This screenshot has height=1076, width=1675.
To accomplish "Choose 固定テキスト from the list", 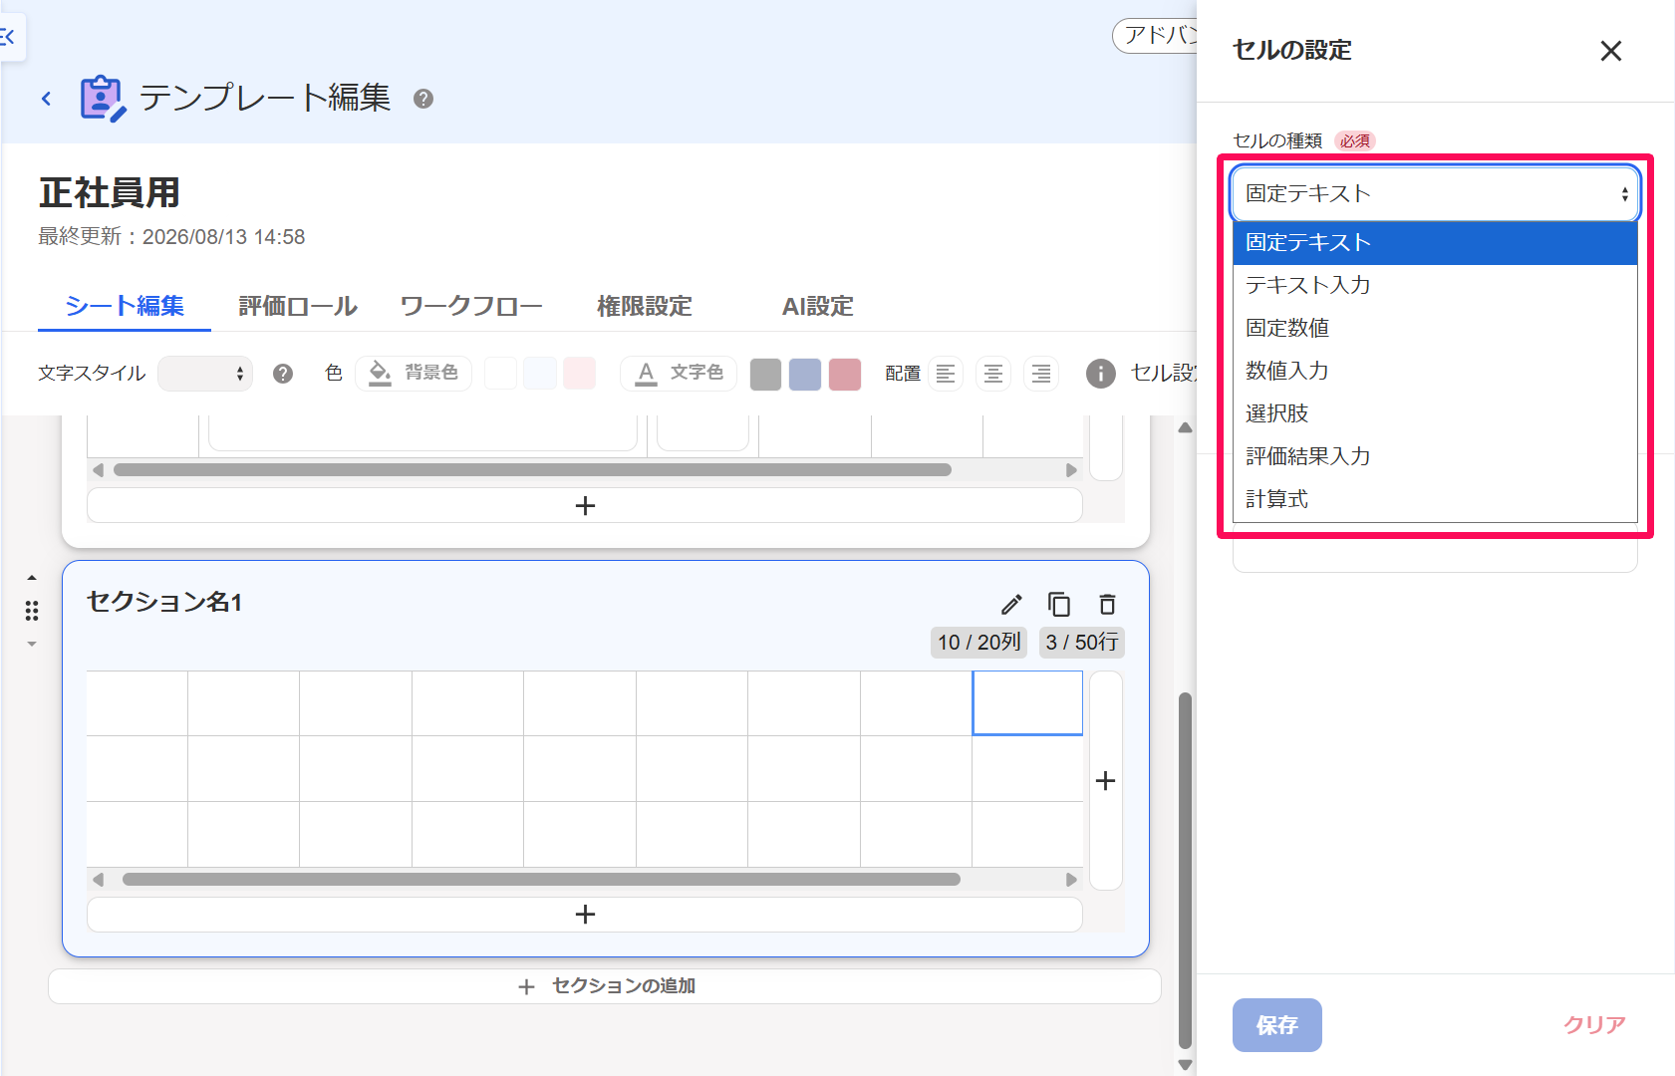I will tap(1435, 243).
